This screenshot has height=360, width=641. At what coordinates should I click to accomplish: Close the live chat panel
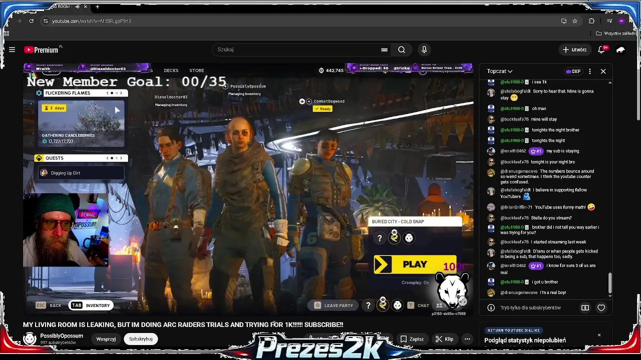click(603, 71)
